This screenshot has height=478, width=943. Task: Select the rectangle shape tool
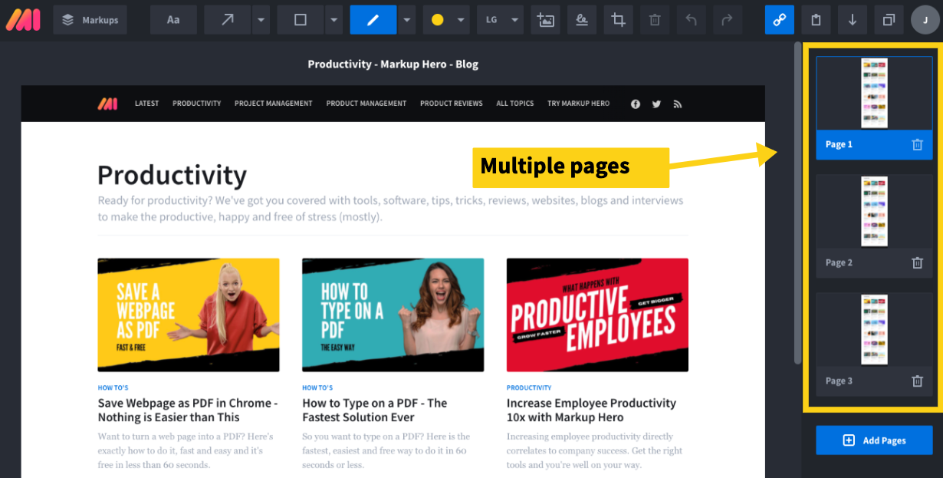tap(301, 20)
